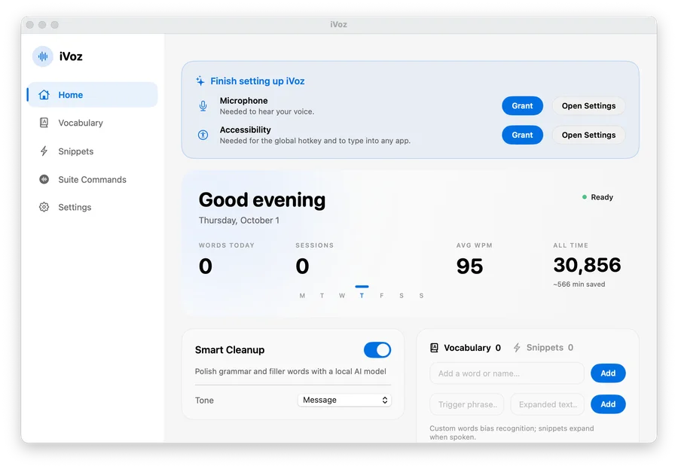This screenshot has width=678, height=469.
Task: Click the Trigger phrase input field
Action: (x=467, y=404)
